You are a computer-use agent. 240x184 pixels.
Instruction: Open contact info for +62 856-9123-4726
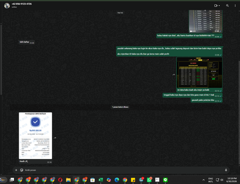click(x=22, y=4)
